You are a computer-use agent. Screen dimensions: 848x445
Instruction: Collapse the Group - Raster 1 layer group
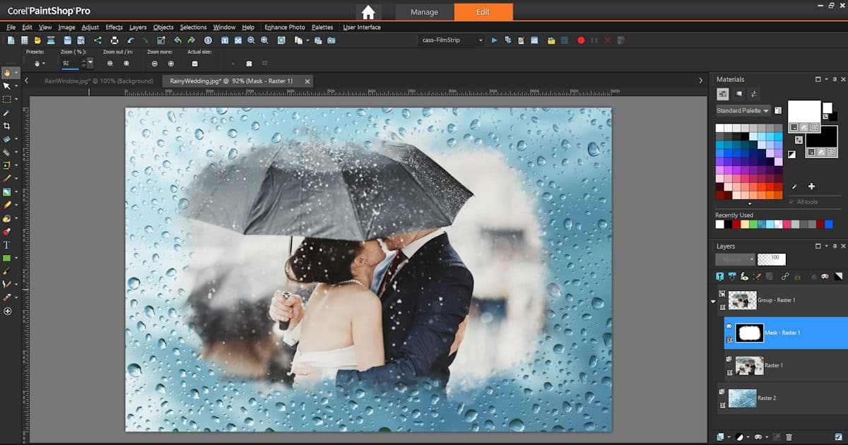(x=713, y=301)
